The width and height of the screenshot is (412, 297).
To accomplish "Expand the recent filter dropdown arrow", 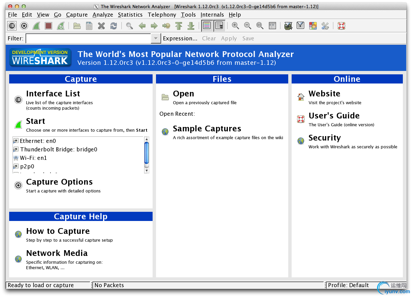I will tap(156, 38).
